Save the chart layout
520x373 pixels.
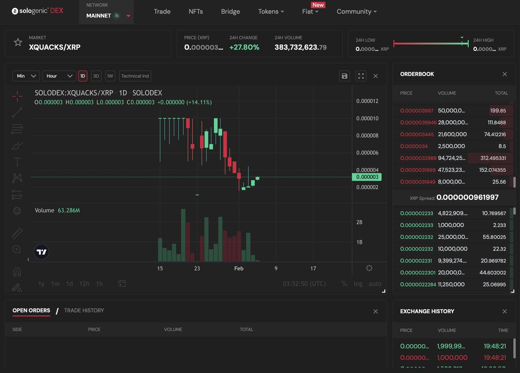pyautogui.click(x=344, y=76)
